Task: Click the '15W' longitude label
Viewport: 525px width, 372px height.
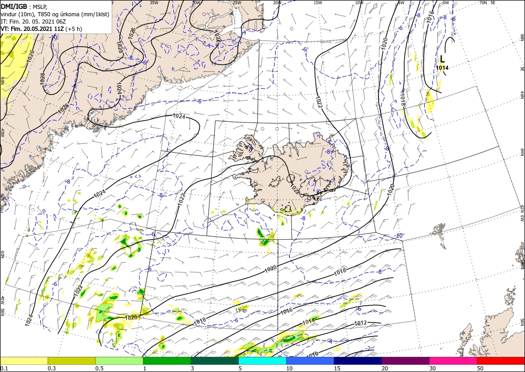Action: (318, 3)
